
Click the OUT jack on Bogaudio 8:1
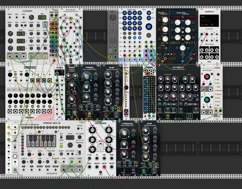tap(15, 170)
